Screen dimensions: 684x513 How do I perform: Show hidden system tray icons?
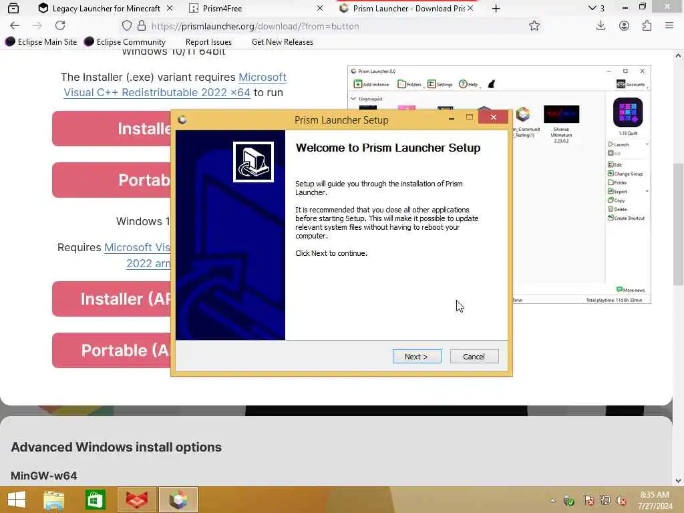(x=552, y=500)
